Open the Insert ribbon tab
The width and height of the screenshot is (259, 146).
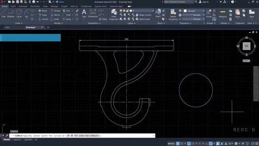[13, 6]
